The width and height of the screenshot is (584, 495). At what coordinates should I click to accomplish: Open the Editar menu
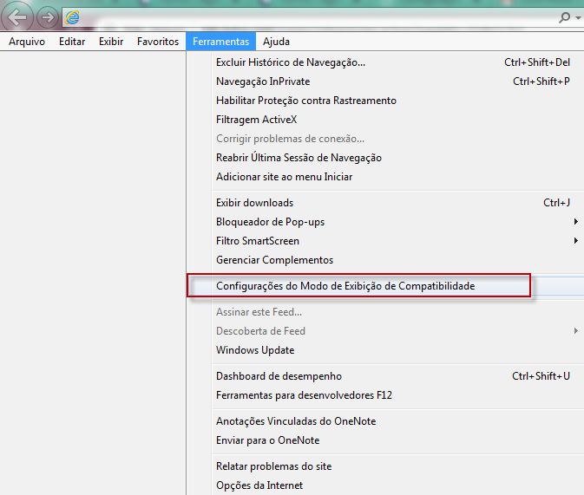pos(72,42)
